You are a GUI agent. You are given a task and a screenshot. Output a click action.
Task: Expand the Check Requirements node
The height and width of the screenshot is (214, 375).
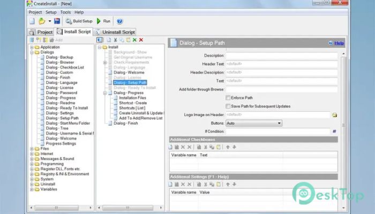(x=105, y=63)
